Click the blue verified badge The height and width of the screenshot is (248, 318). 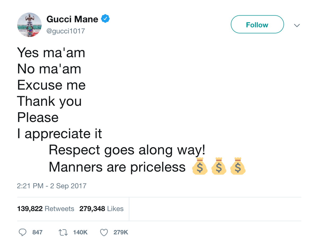tap(106, 19)
